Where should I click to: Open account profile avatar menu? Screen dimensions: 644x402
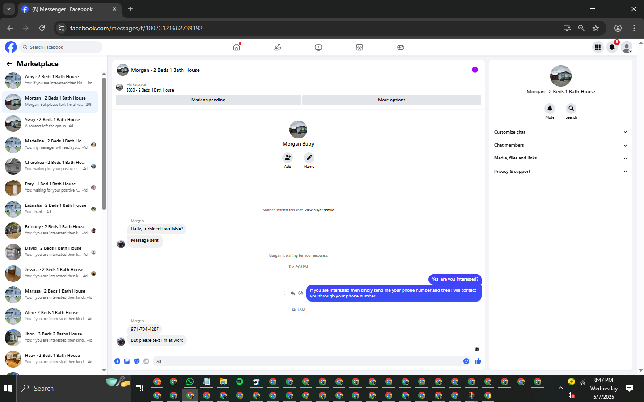pos(627,47)
